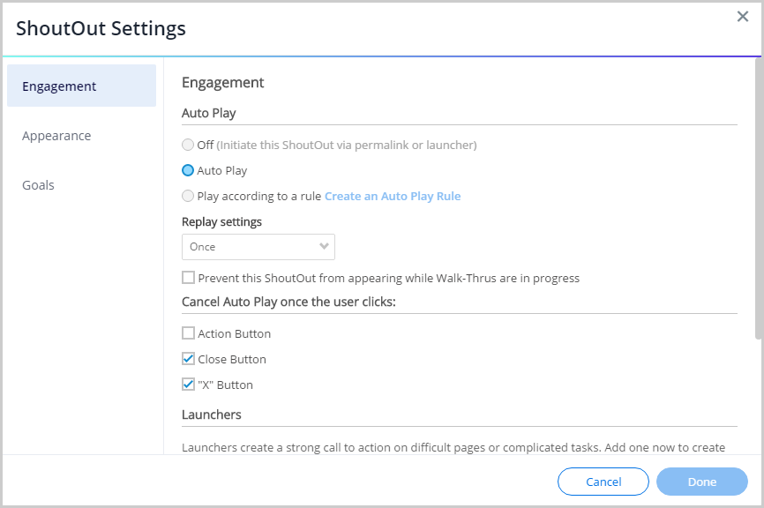
Task: Click the ShoutOut Settings dialog title
Action: (101, 28)
